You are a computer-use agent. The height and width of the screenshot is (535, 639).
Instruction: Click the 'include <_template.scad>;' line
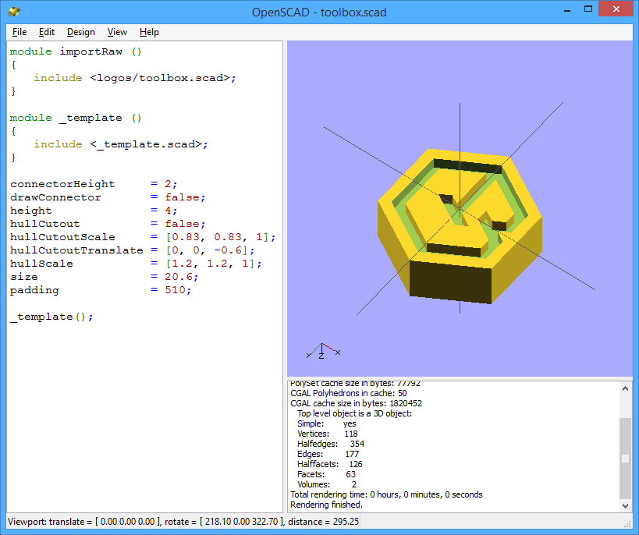coord(121,144)
